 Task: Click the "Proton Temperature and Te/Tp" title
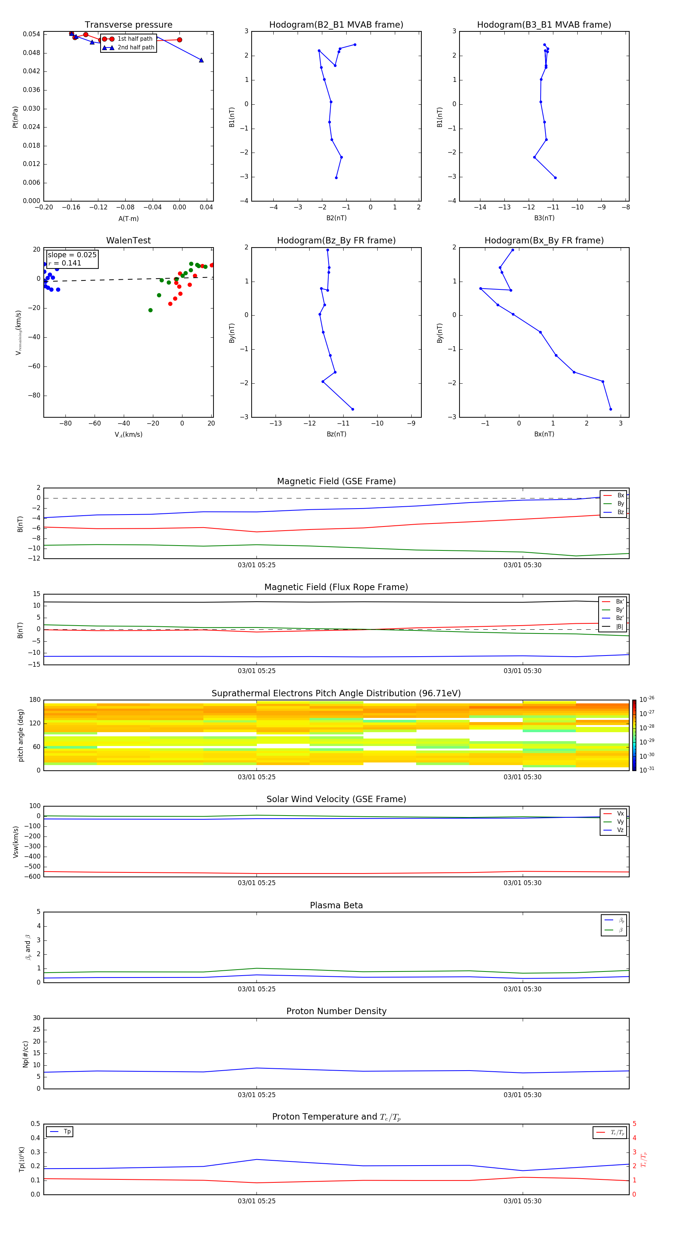[336, 1117]
